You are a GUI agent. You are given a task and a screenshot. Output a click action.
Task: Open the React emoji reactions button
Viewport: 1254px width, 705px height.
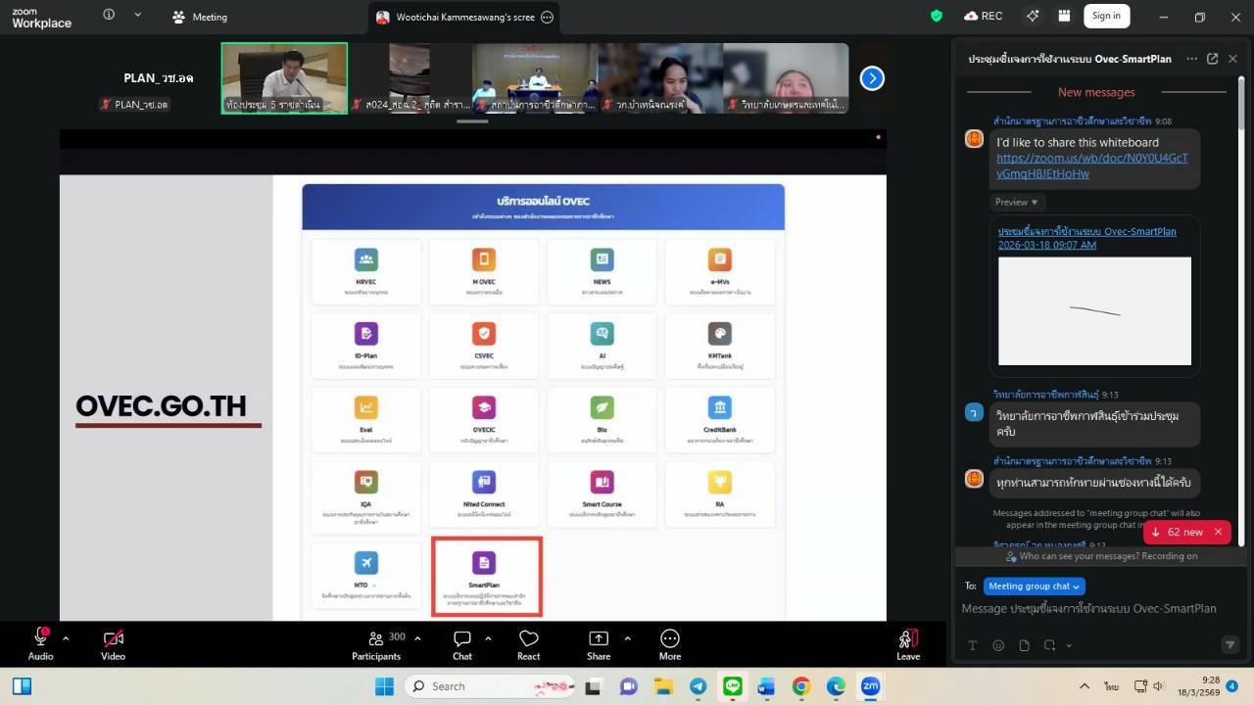click(x=529, y=643)
